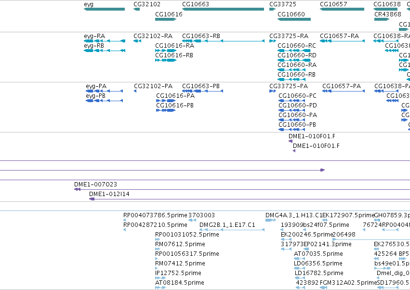Image resolution: width=410 pixels, height=290 pixels.
Task: Click the CG32102-PA protein label
Action: pyautogui.click(x=153, y=86)
